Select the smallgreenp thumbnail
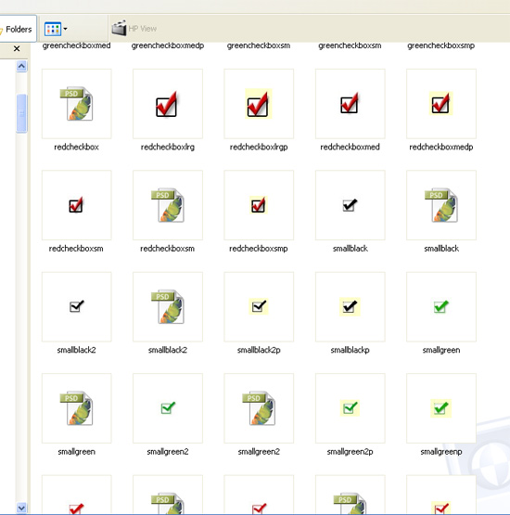This screenshot has width=510, height=515. [441, 408]
